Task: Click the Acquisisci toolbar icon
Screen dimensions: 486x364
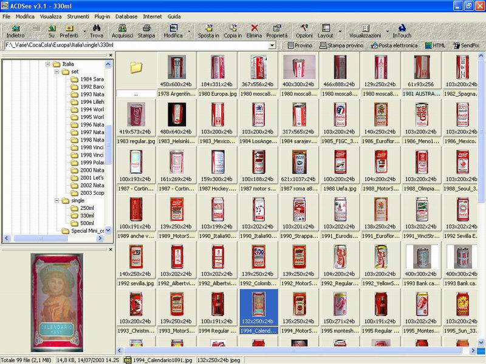Action: pyautogui.click(x=122, y=32)
